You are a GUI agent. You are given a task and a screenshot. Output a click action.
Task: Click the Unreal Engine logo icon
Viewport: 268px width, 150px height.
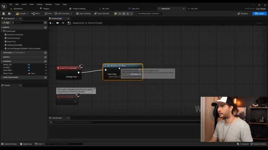(4, 7)
